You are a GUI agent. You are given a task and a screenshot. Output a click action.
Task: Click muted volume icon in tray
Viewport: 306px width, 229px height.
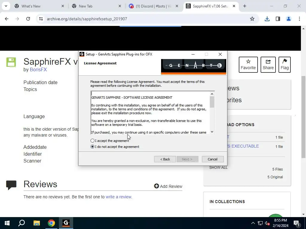[267, 223]
